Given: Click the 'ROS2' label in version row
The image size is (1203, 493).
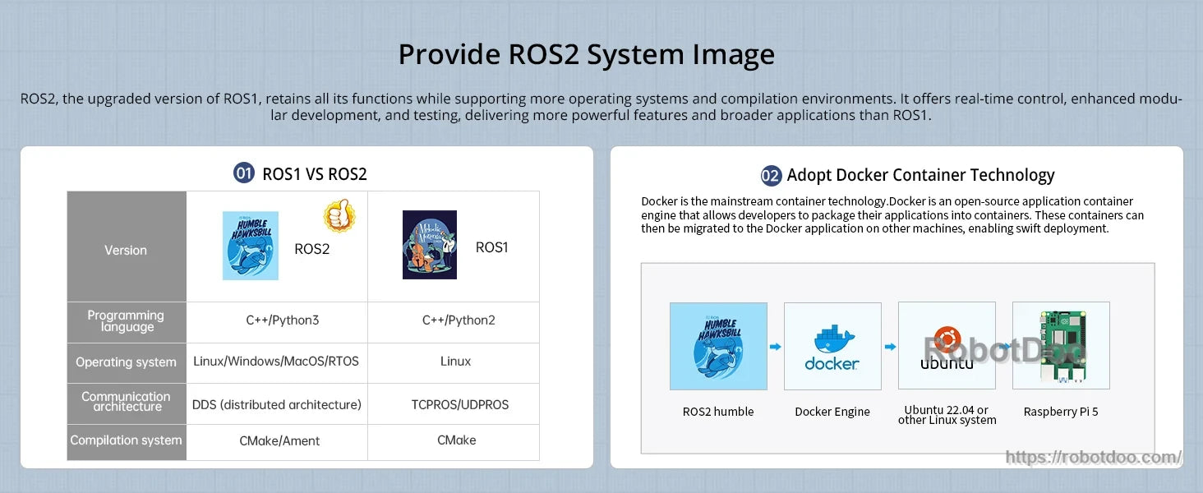Looking at the screenshot, I should 312,249.
